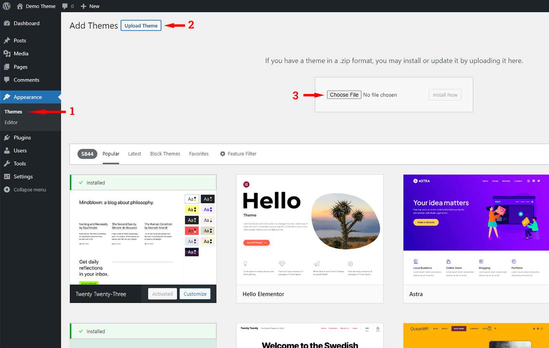The width and height of the screenshot is (549, 348).
Task: Customize the Twenty Twenty-Three theme
Action: click(x=195, y=293)
